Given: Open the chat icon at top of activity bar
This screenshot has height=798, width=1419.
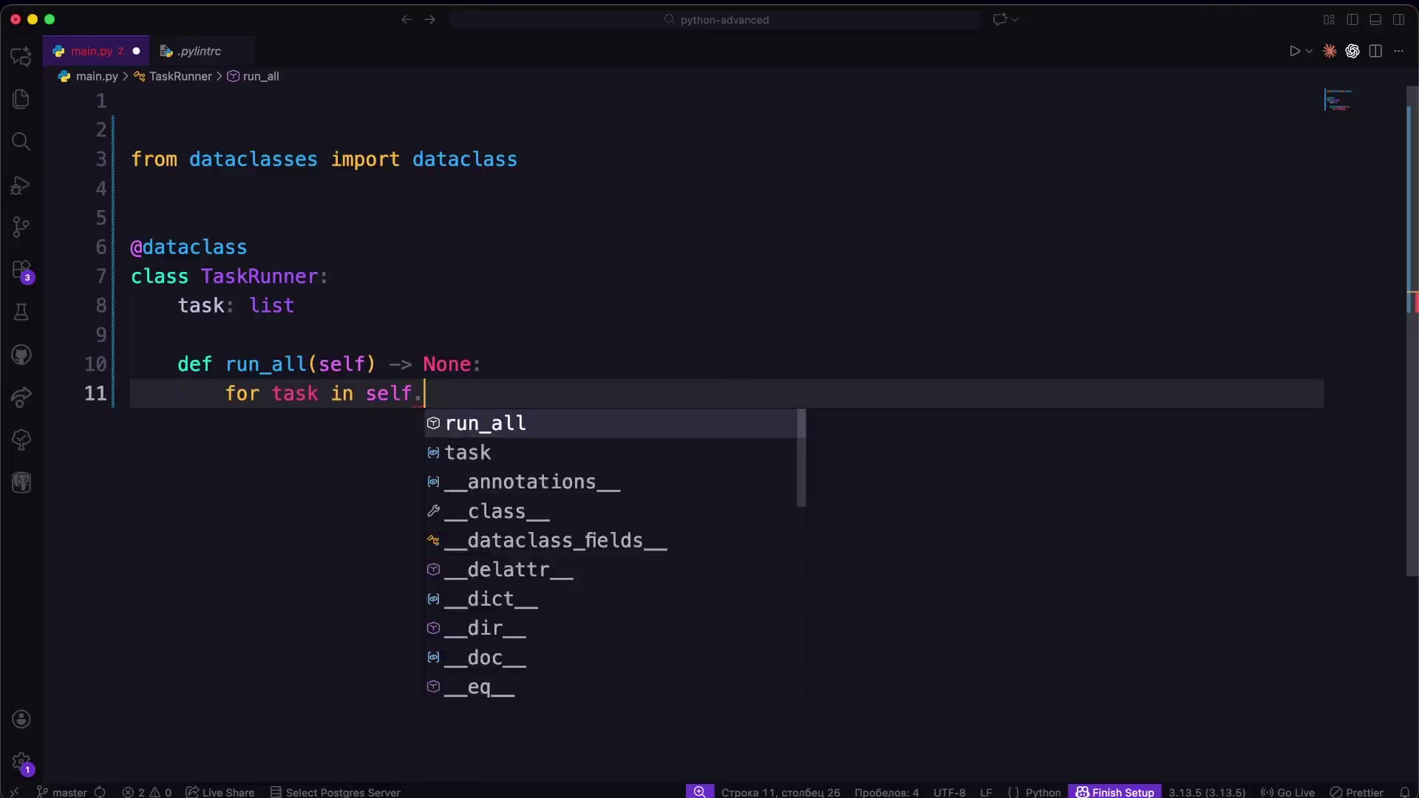Looking at the screenshot, I should coord(21,56).
